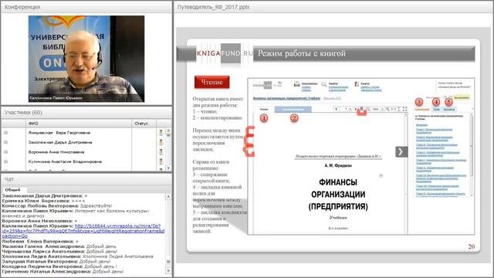Viewport: 494px width, 278px height.
Task: Click chat message from Ушакова Галина Александровна
Action: click(59, 246)
